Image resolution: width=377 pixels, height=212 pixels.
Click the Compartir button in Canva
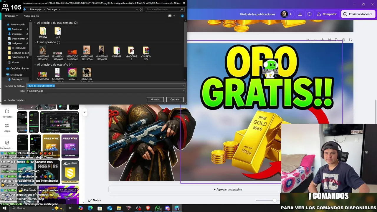[x=327, y=14]
